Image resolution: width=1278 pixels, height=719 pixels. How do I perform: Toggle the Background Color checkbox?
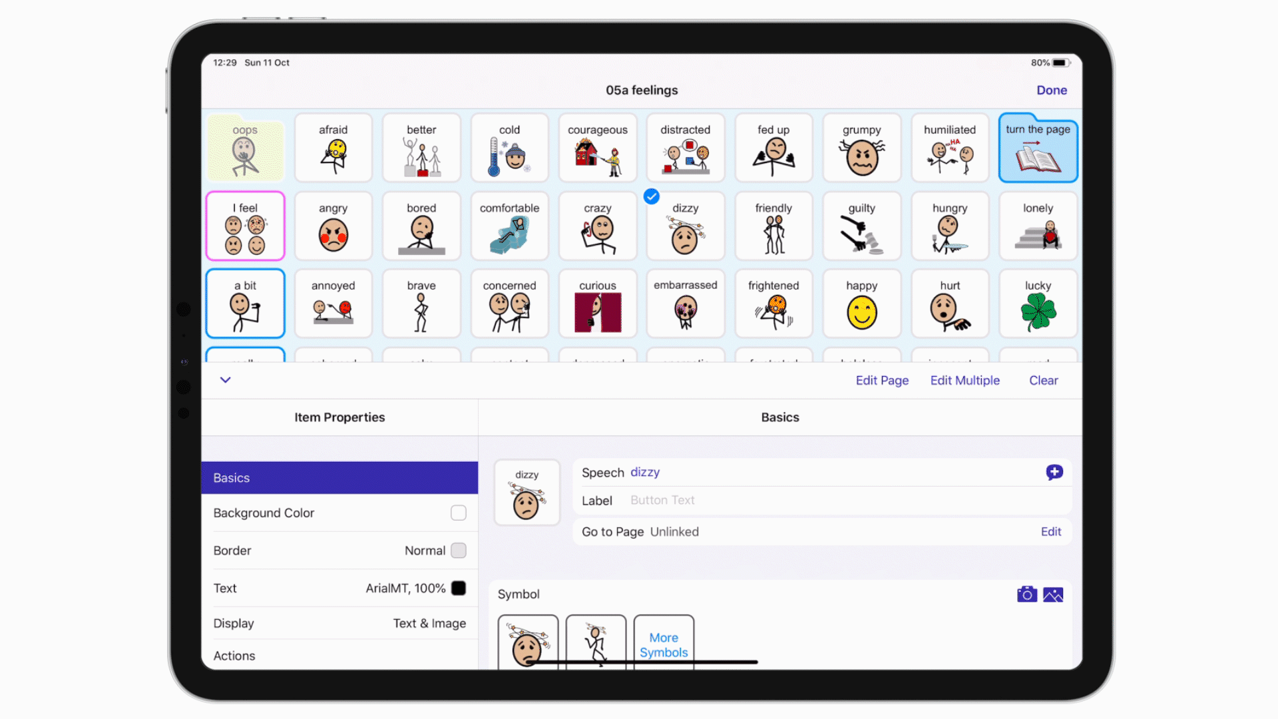[457, 513]
